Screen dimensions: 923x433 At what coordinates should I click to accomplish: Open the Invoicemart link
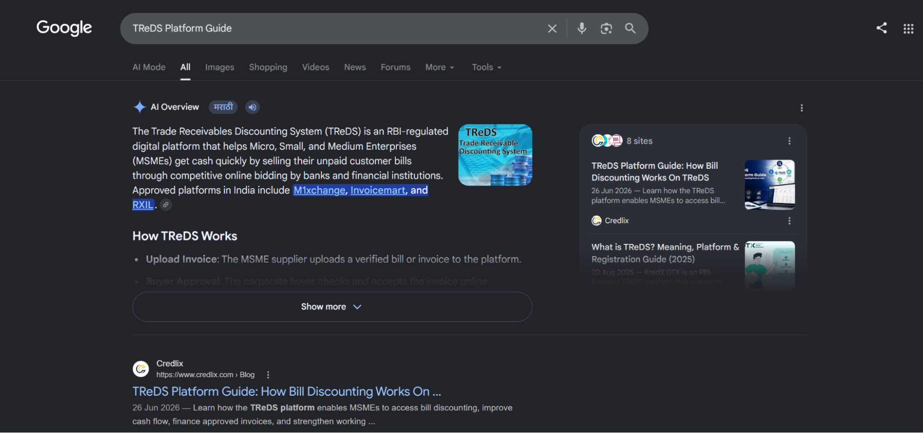(378, 190)
